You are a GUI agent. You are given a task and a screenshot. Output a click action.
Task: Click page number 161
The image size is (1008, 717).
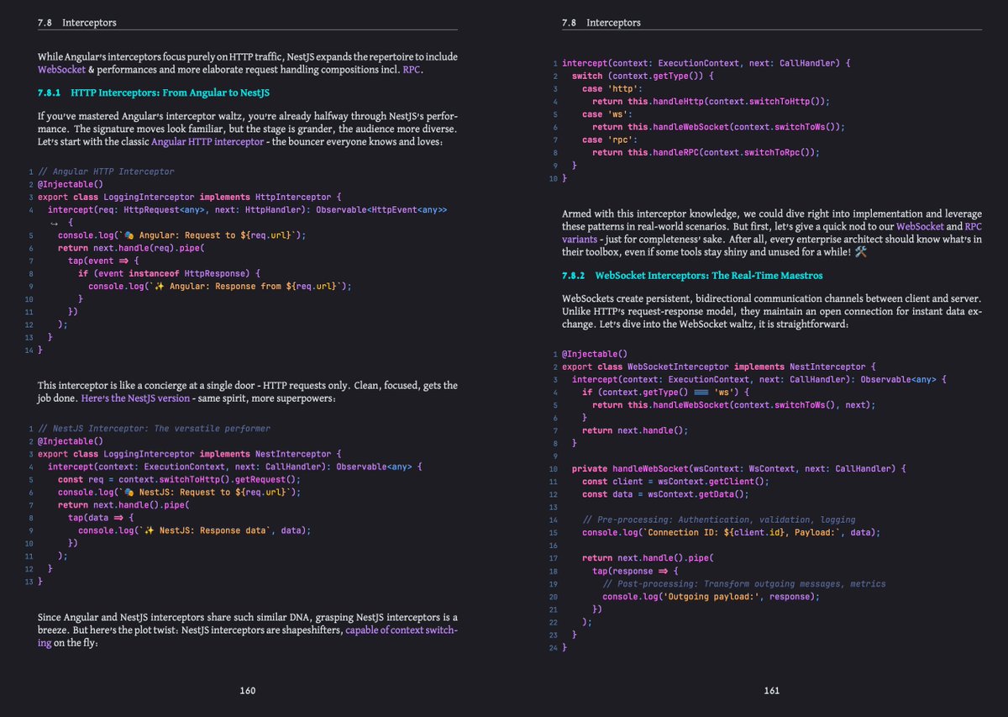pos(772,690)
